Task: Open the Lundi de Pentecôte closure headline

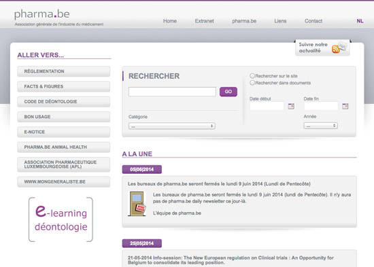Action: (x=219, y=184)
